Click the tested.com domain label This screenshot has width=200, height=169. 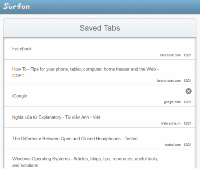click(172, 145)
